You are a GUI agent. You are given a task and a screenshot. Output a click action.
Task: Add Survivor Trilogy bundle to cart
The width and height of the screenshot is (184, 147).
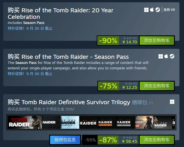[157, 140]
